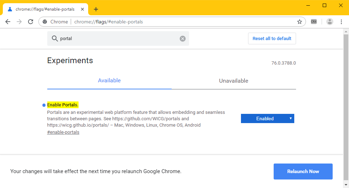Open a new tab with the plus button

96,9
